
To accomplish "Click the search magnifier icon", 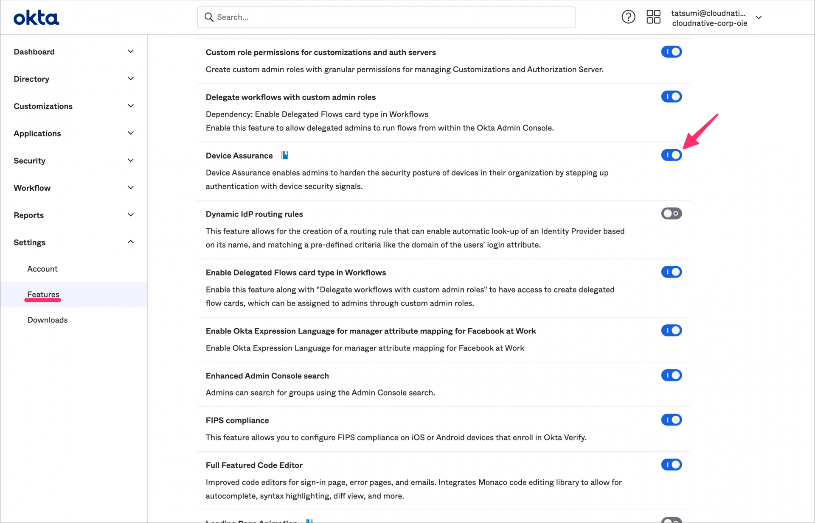I will pos(209,17).
